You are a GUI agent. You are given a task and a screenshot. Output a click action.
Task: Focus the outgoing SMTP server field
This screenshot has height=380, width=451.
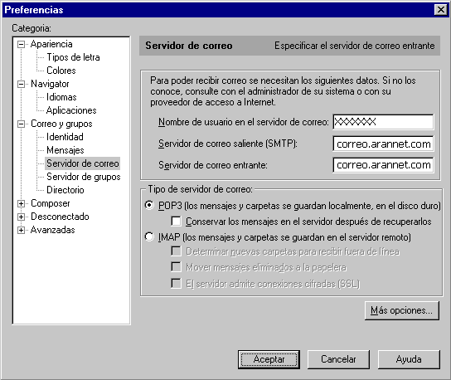[383, 144]
